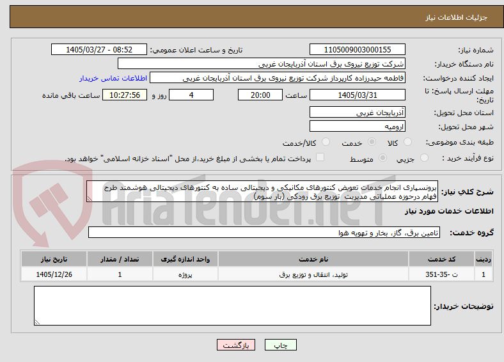Open the اطلاعات تماس خریدار link
Viewport: 504px width, 362px height.
pos(113,78)
